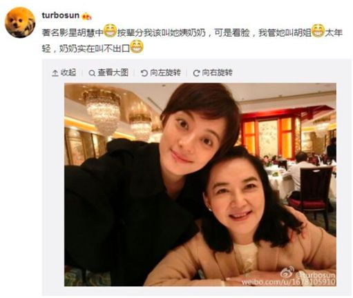353x298 pixels.
Task: Click the expanded restaurant selfie photo
Action: (x=200, y=185)
